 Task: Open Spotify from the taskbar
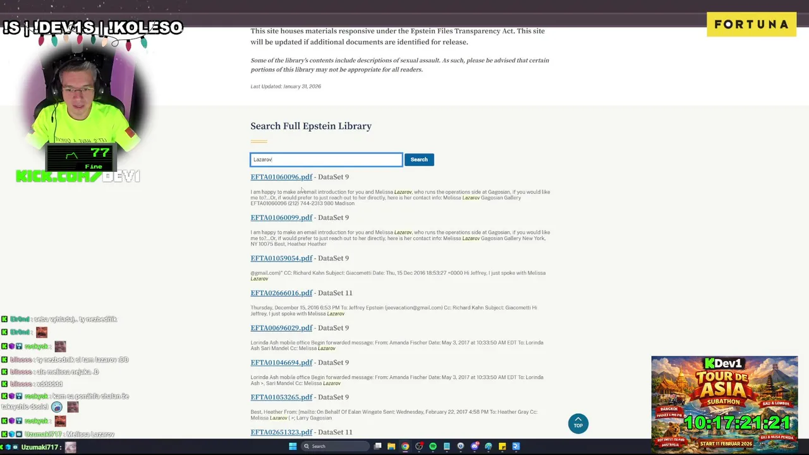[433, 446]
